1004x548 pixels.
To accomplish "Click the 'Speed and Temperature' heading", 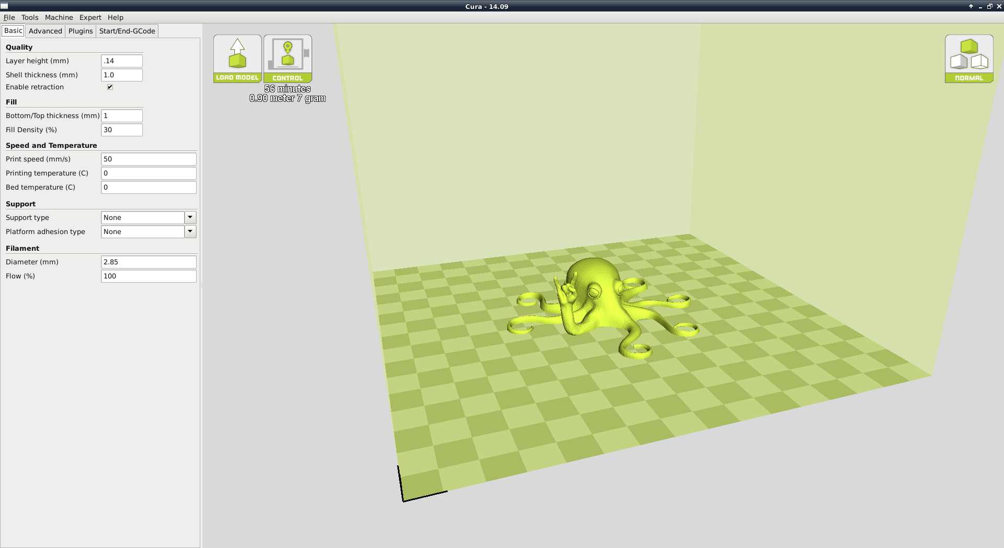I will 51,145.
